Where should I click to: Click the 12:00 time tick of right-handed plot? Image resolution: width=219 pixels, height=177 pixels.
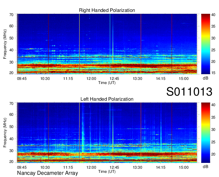pyautogui.click(x=91, y=79)
